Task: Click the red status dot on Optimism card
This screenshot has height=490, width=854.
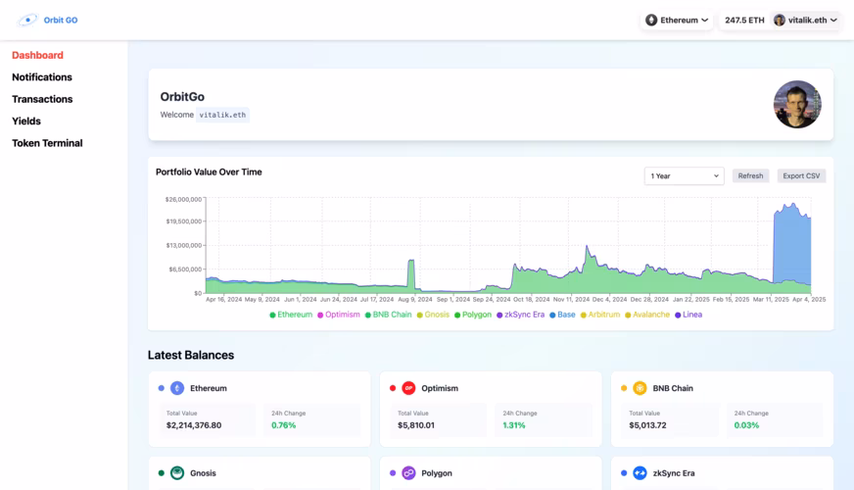Action: pos(393,388)
